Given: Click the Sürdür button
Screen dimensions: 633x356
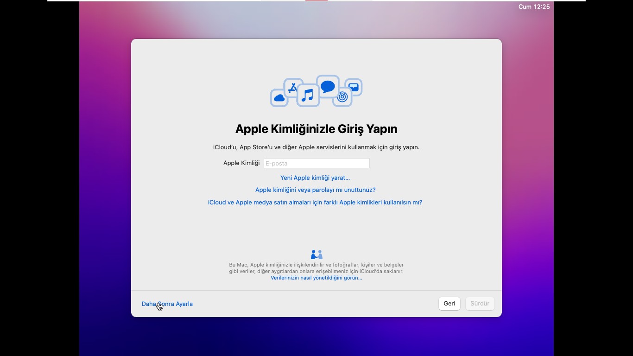Looking at the screenshot, I should click(x=480, y=304).
